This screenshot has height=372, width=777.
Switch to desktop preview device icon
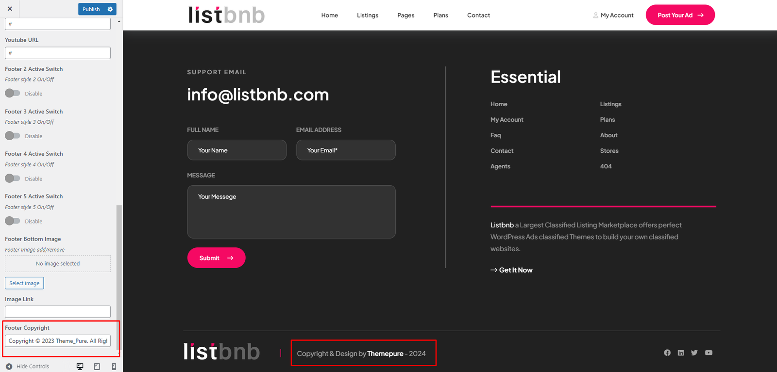pos(80,367)
